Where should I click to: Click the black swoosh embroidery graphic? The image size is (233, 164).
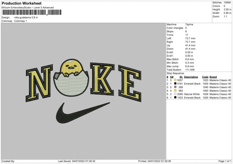(83, 113)
